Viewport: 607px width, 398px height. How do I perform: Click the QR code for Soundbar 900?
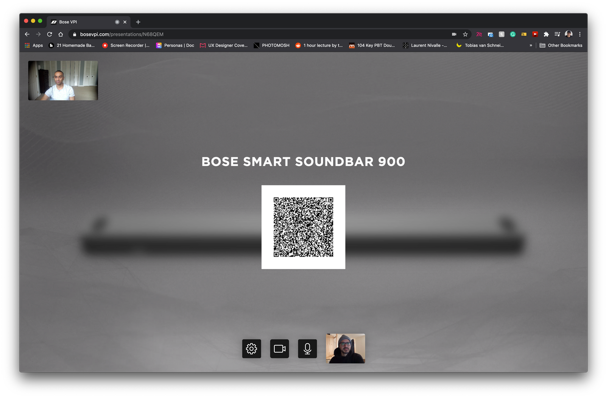303,227
